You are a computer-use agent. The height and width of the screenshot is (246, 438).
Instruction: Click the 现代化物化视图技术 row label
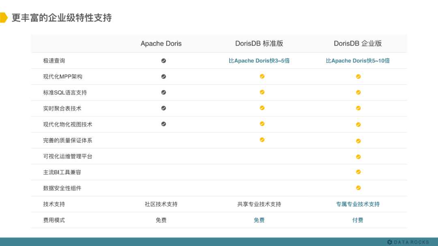point(68,125)
